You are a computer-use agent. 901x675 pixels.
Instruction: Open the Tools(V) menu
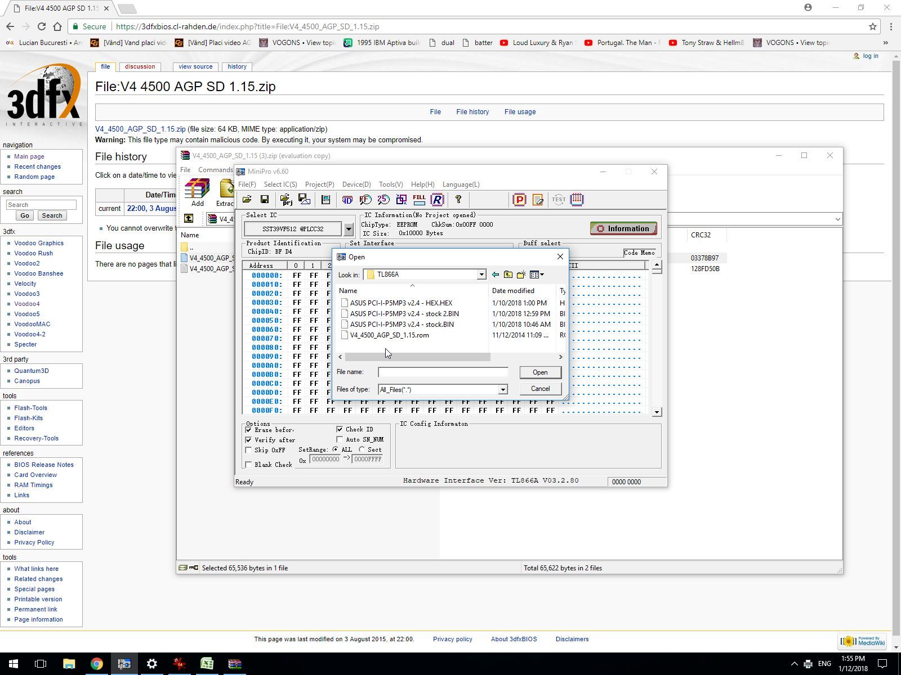pos(391,184)
